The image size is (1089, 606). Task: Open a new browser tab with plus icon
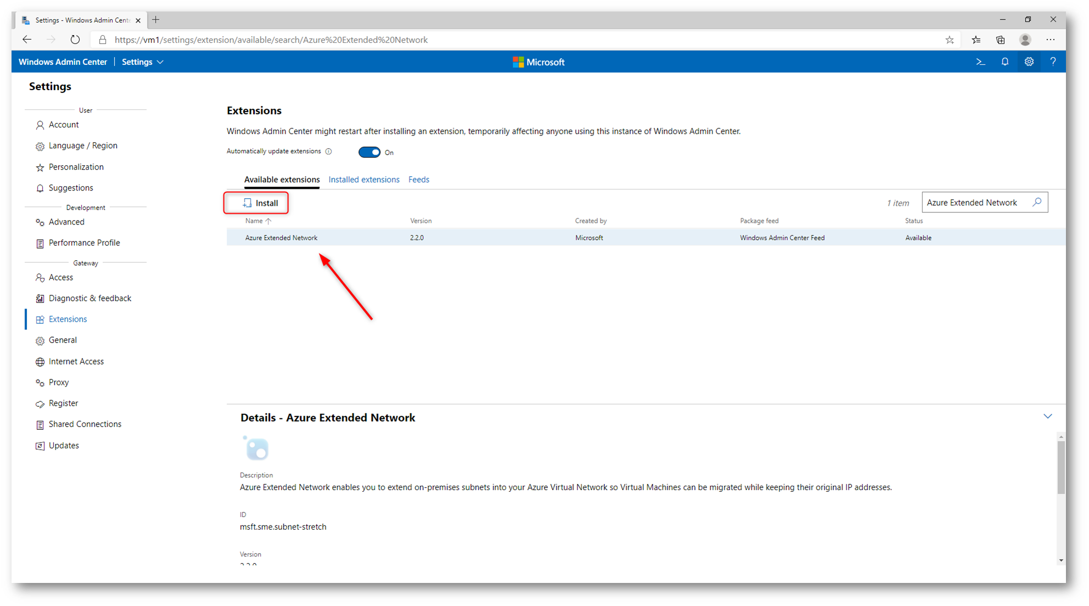(156, 20)
